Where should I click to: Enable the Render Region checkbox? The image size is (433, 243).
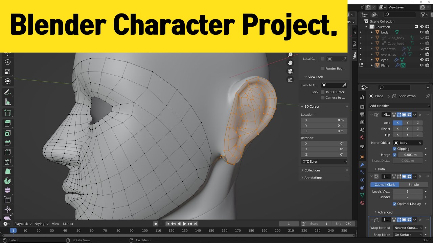point(322,69)
